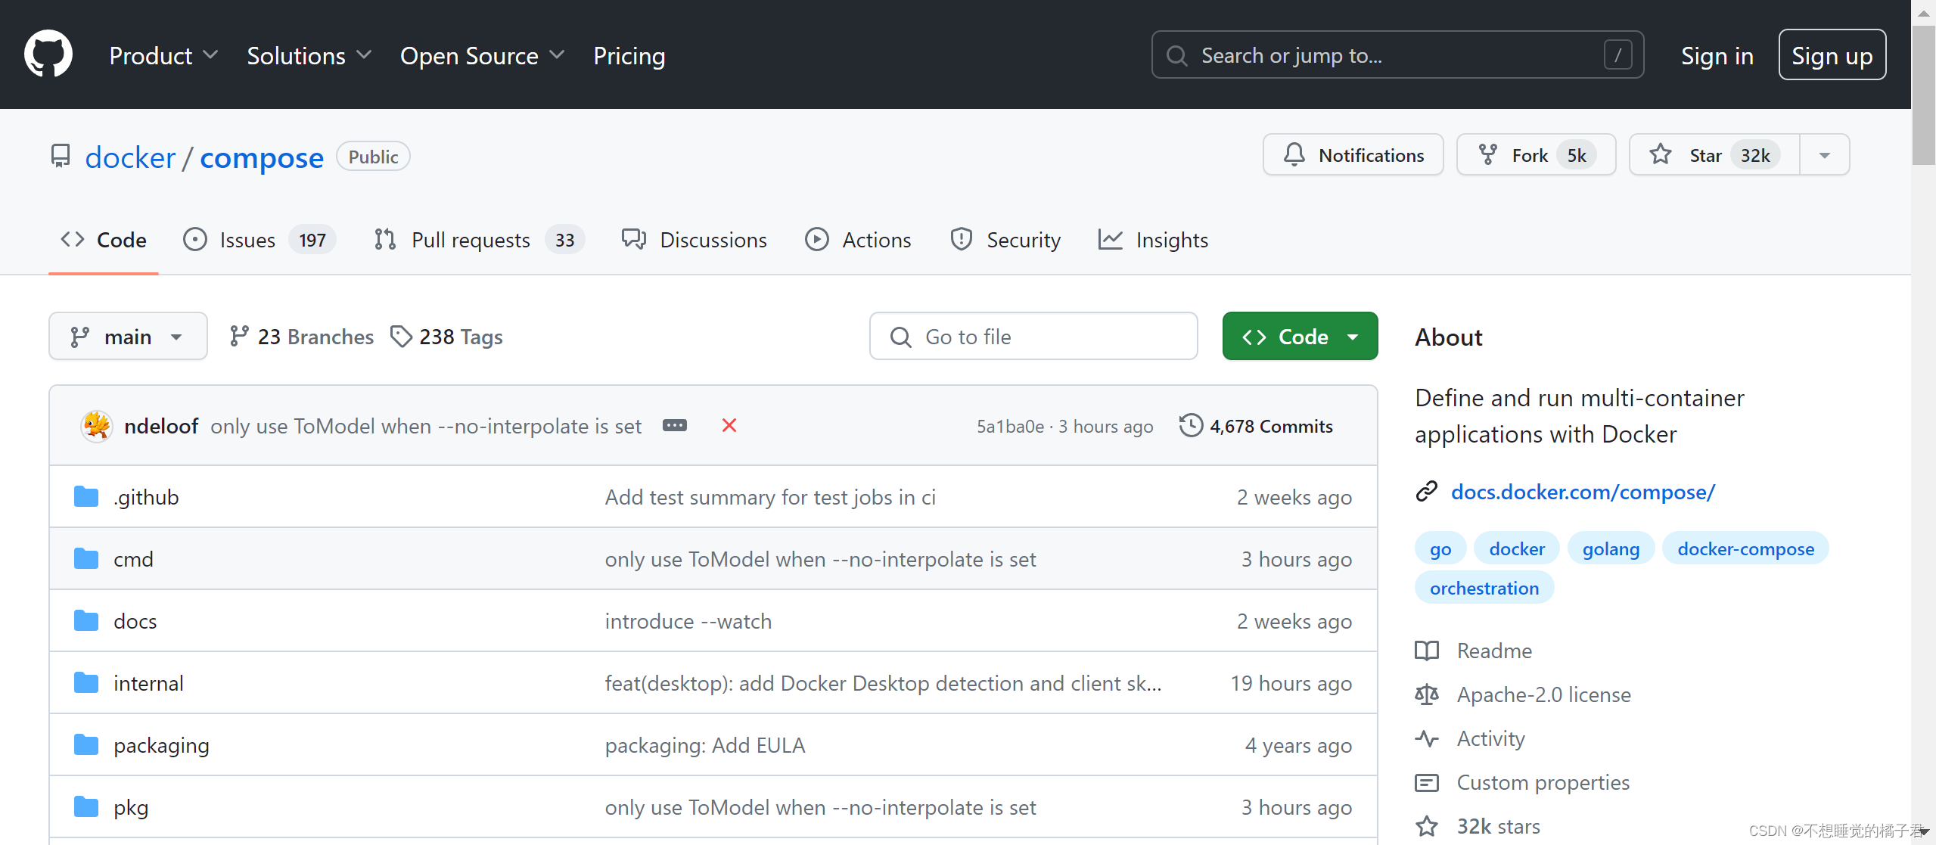
Task: Switch to the Insights tab
Action: click(x=1153, y=240)
